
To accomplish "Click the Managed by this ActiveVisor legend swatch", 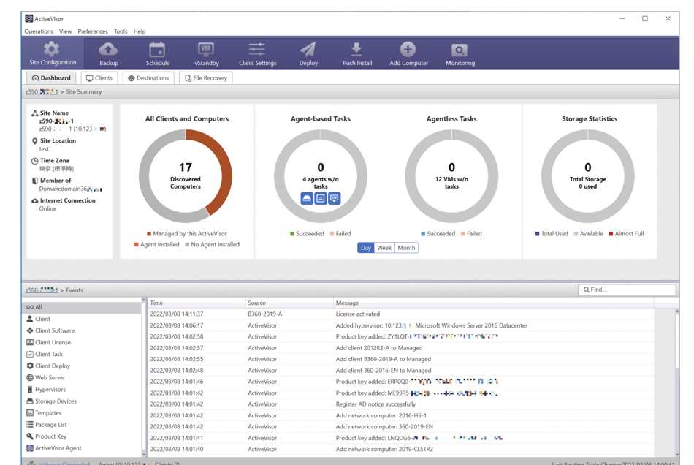I will coord(149,234).
